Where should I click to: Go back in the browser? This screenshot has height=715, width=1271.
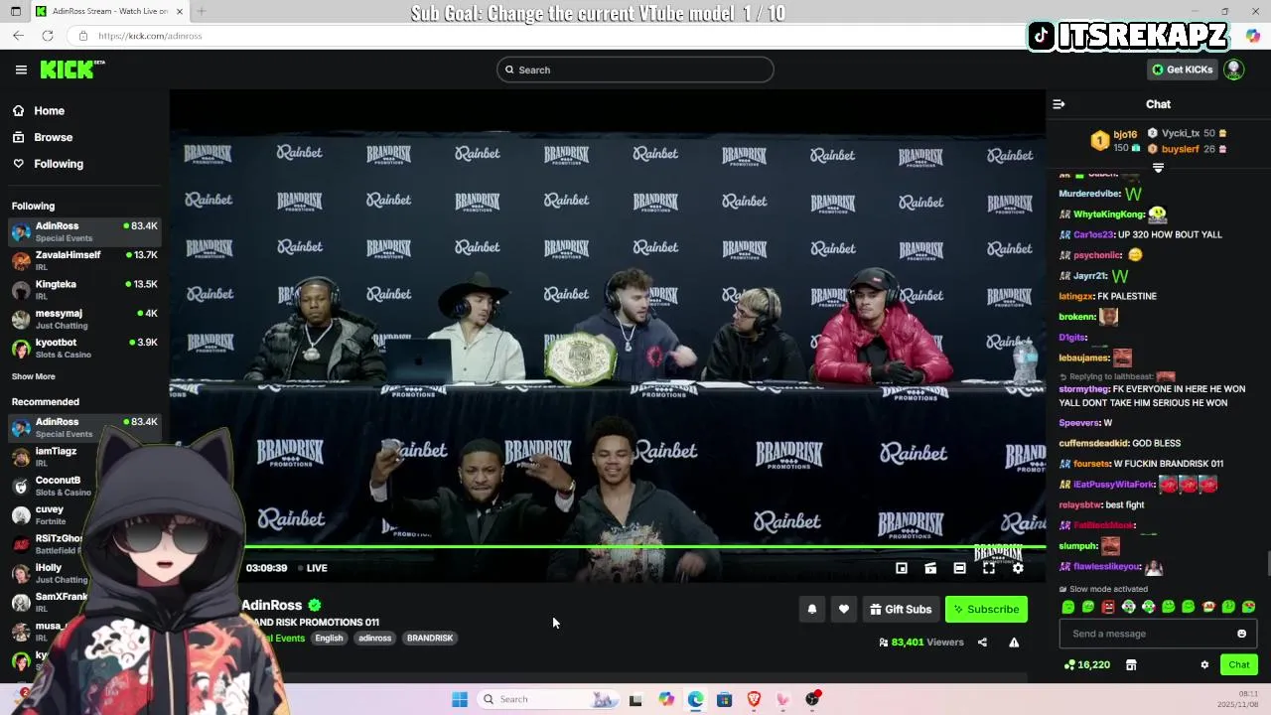[x=18, y=36]
